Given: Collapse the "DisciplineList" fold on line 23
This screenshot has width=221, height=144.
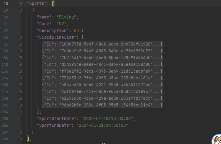Looking at the screenshot, I should [x=20, y=37].
